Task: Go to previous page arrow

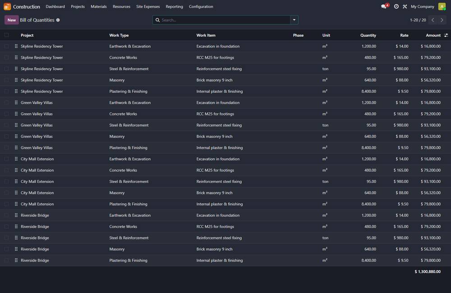Action: coord(433,20)
